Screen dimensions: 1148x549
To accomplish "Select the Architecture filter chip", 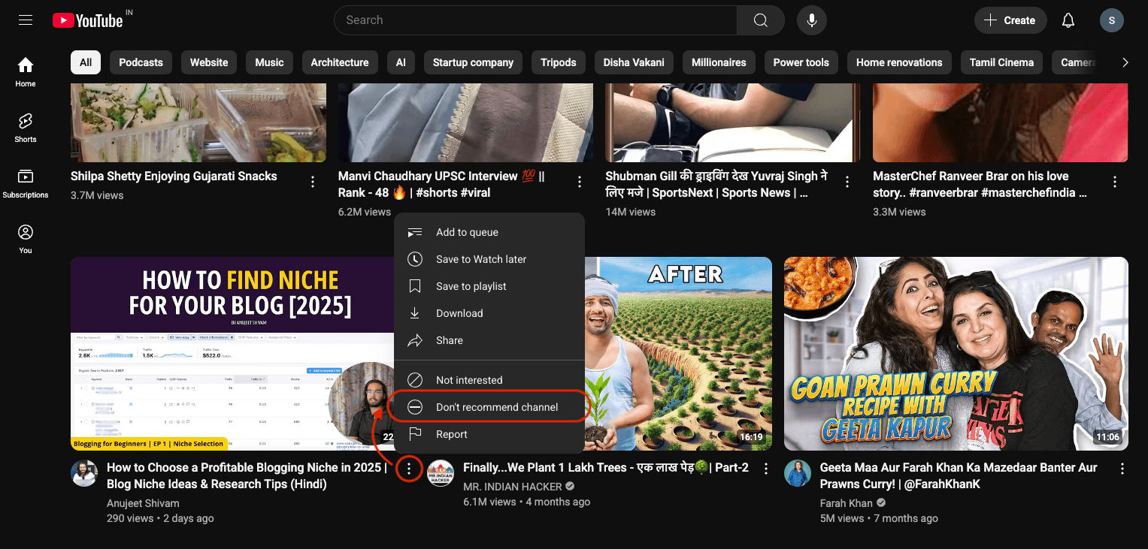I will pyautogui.click(x=340, y=62).
